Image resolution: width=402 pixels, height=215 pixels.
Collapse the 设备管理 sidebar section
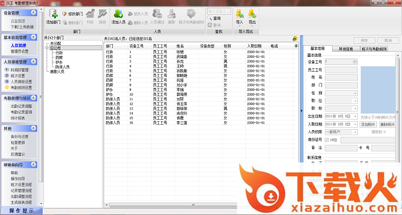[33, 13]
